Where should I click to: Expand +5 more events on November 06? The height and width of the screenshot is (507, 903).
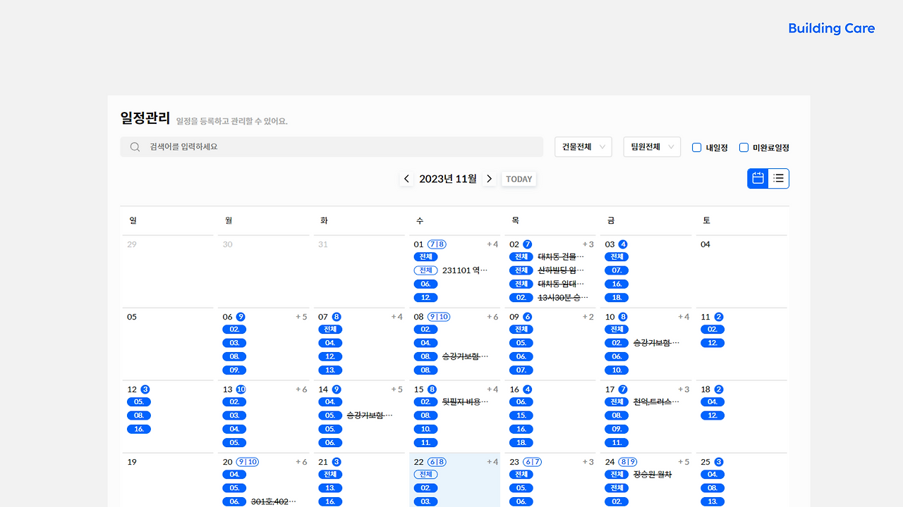point(301,317)
